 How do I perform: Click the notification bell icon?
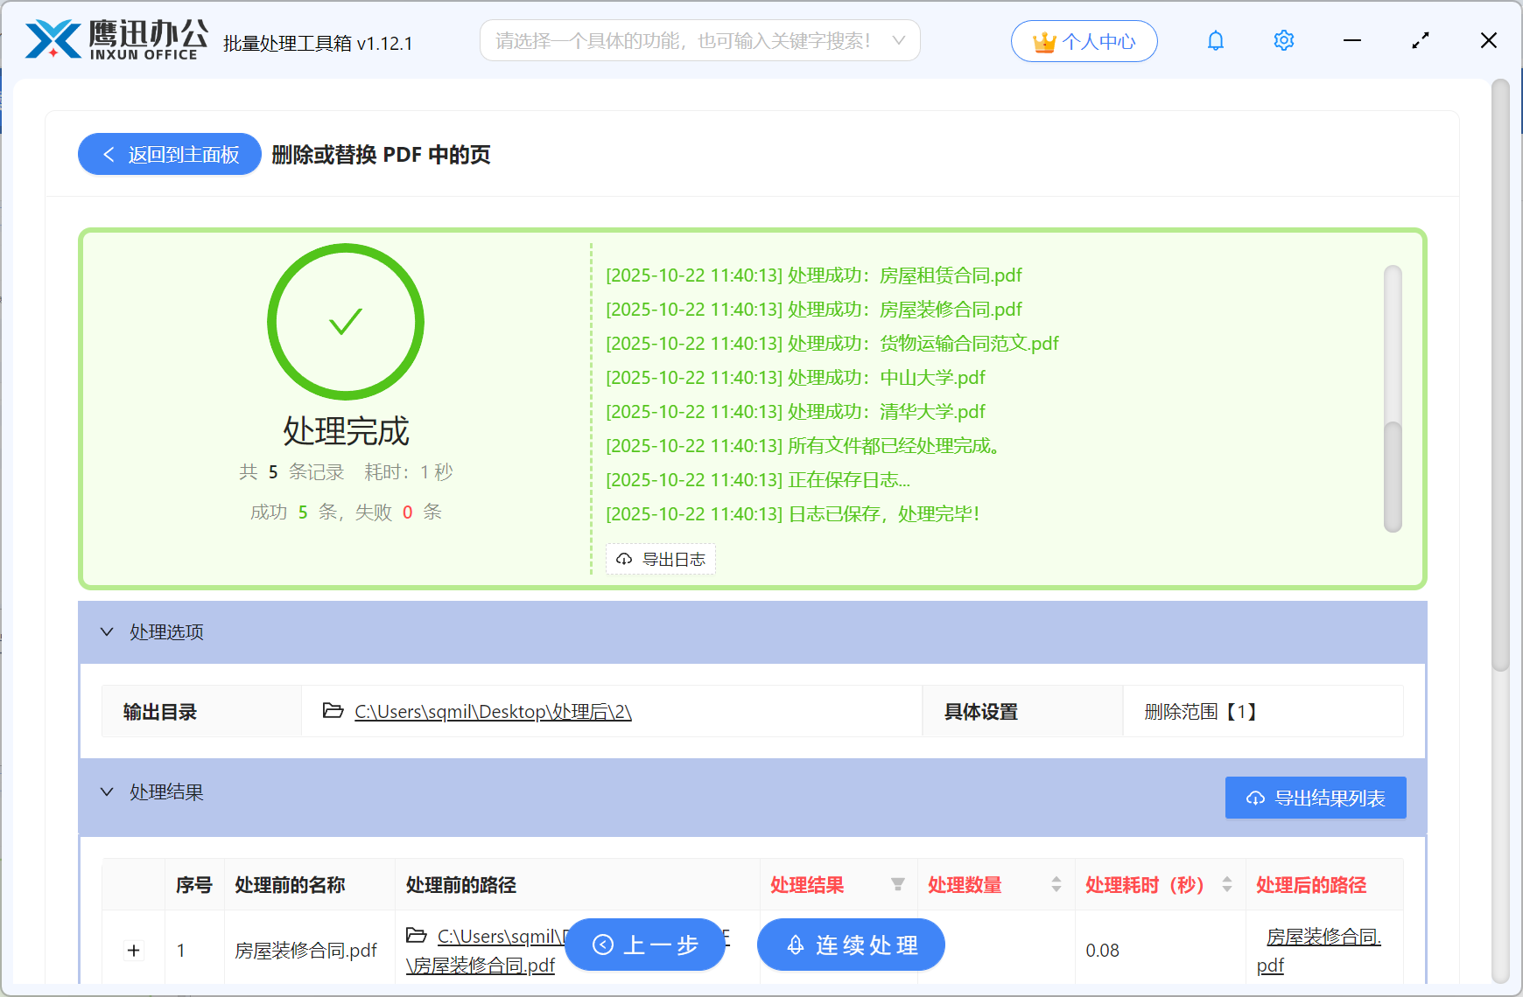(x=1215, y=40)
